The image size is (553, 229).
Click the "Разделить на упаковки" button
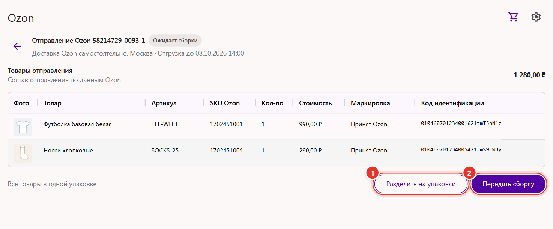tap(421, 184)
